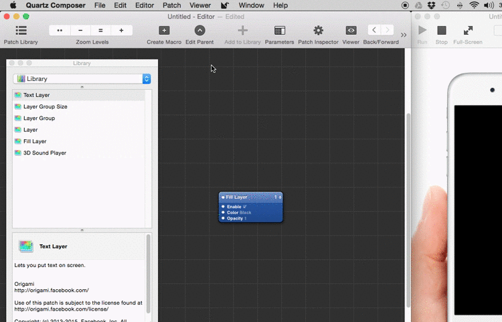Open the Parameters panel icon
The height and width of the screenshot is (322, 502).
[279, 31]
